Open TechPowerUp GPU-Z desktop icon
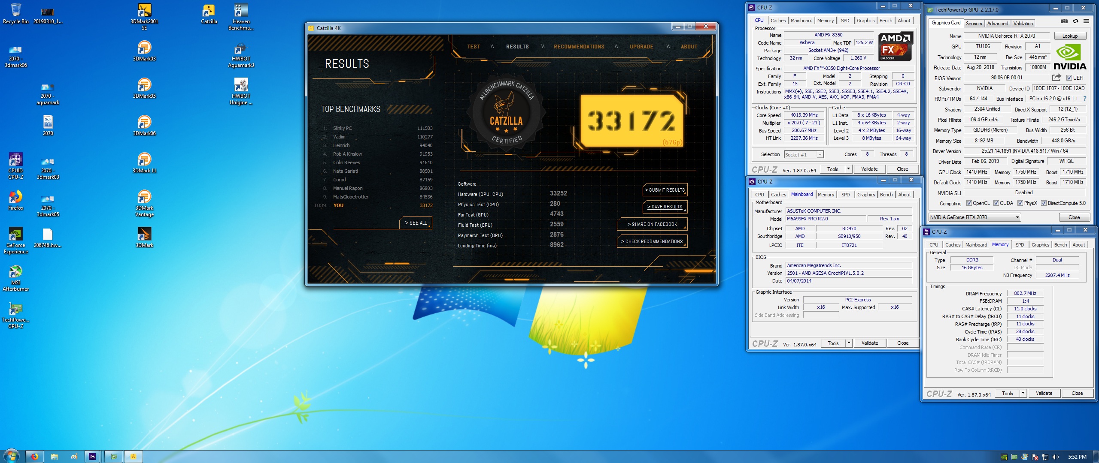Screen dimensions: 1099x463 tap(16, 315)
